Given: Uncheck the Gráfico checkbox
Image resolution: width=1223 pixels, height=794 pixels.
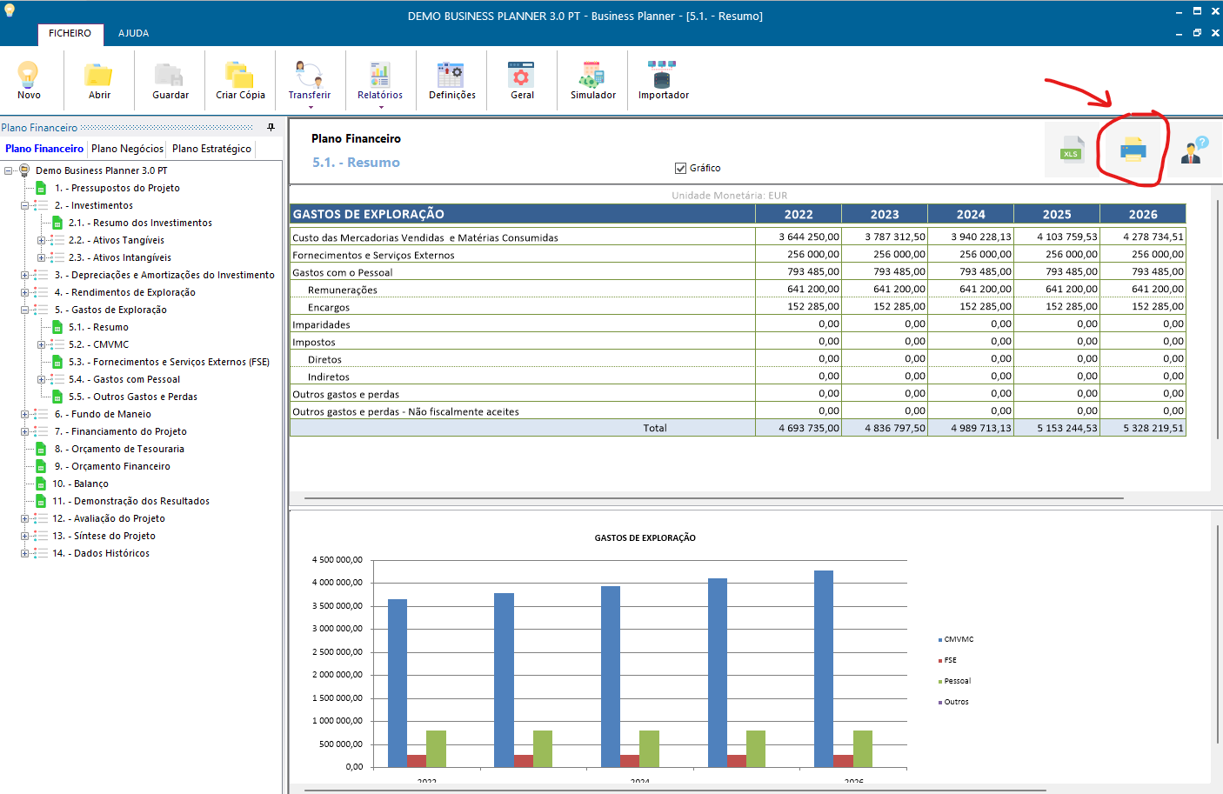Looking at the screenshot, I should (681, 169).
